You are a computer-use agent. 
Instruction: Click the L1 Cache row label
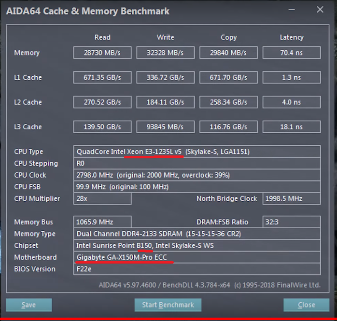[x=28, y=77]
